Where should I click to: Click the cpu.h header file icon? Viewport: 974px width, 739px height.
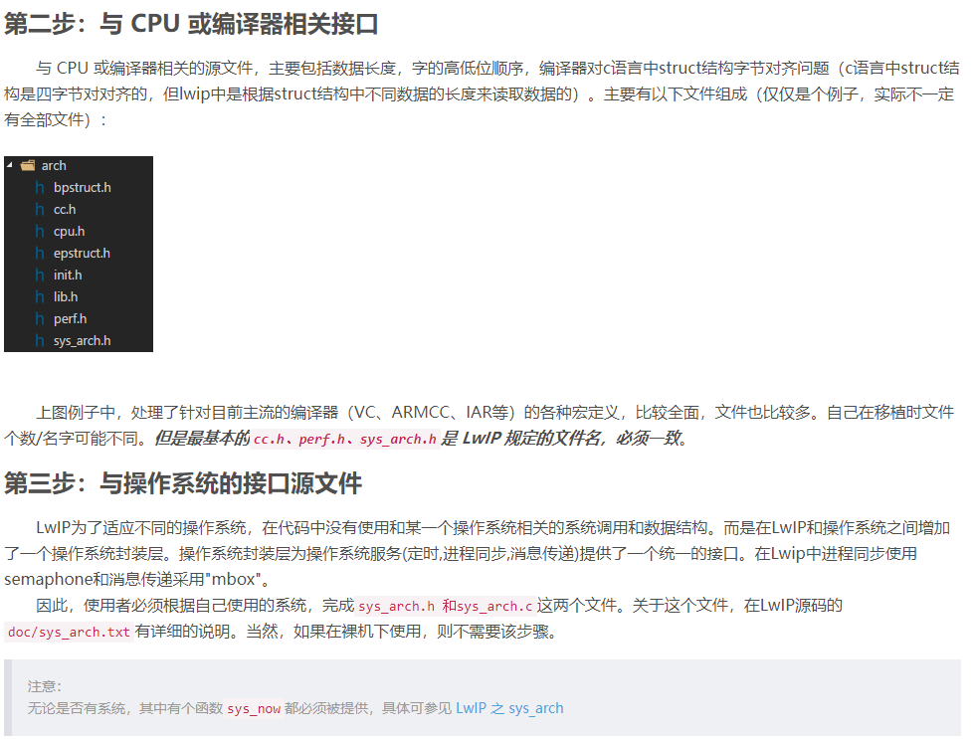(x=40, y=231)
